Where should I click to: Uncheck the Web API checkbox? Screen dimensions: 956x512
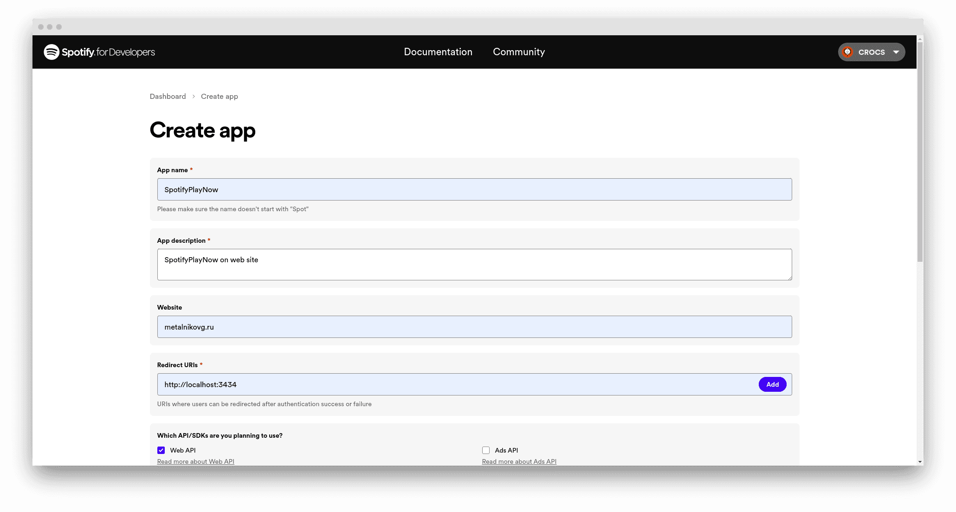click(161, 450)
